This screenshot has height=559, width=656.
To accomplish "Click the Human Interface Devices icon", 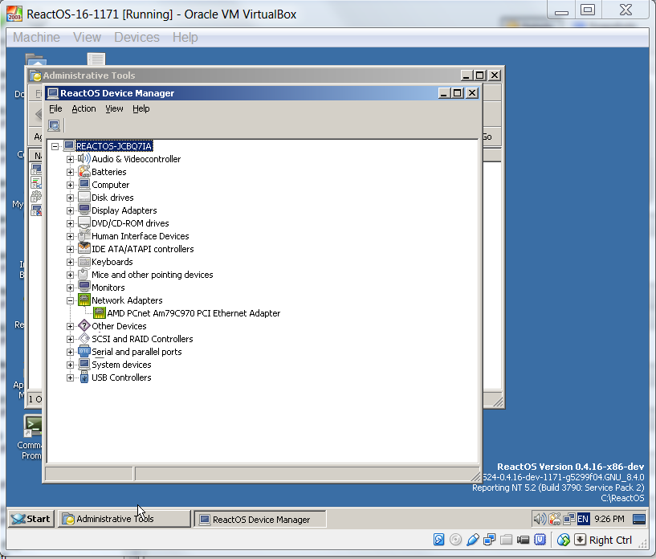I will [x=84, y=236].
